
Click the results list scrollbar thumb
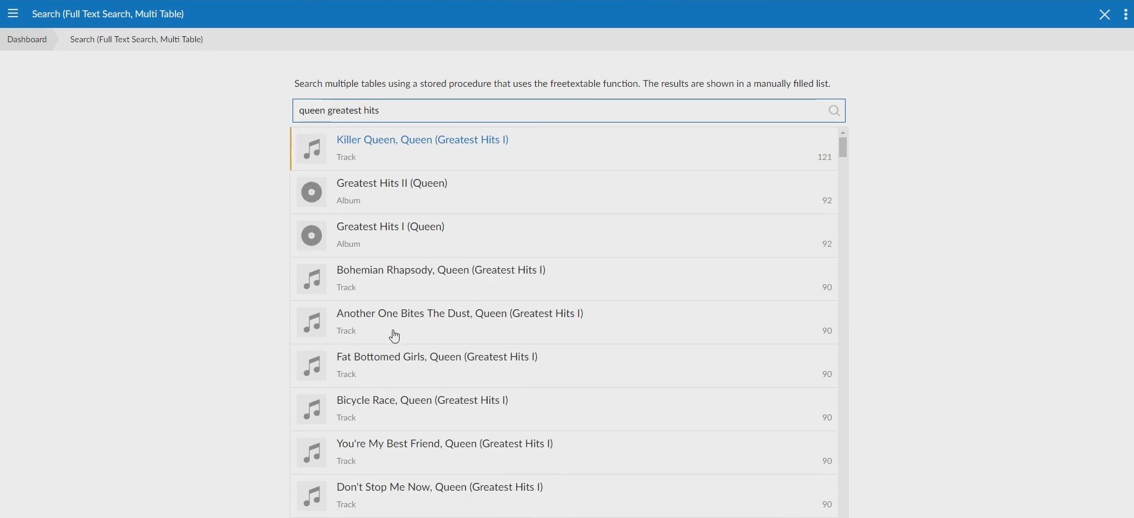click(x=843, y=147)
